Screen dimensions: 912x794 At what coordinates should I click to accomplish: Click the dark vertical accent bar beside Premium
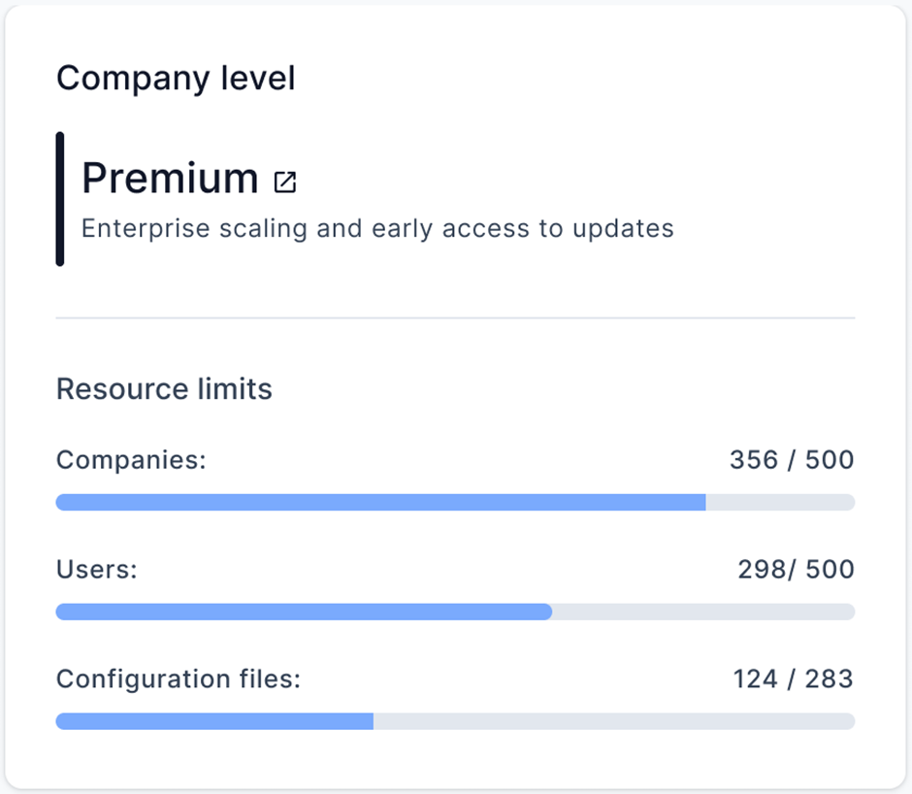pyautogui.click(x=60, y=199)
